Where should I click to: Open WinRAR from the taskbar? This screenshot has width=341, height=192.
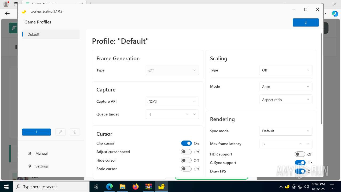[148, 187]
